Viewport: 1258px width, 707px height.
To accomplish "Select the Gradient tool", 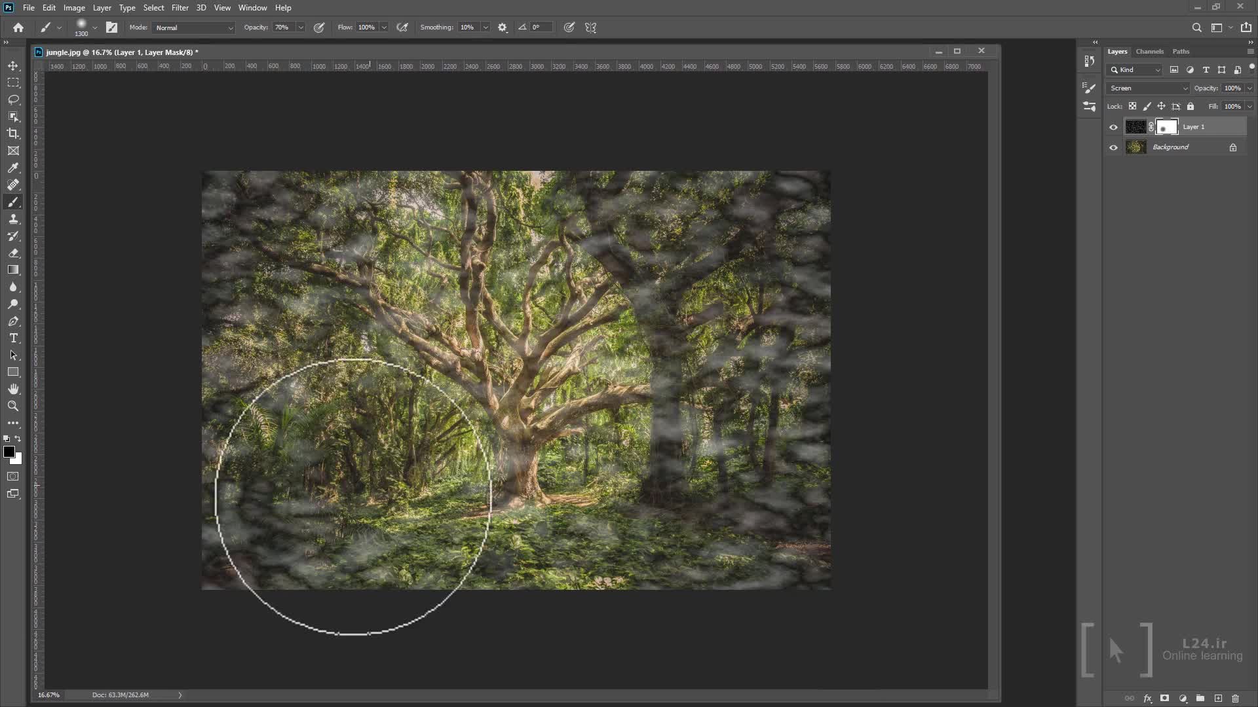I will tap(13, 270).
